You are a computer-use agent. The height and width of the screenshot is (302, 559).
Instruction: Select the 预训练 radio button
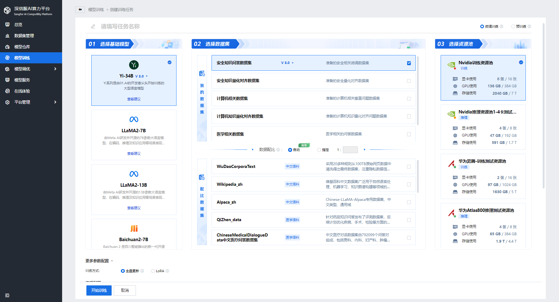513,26
